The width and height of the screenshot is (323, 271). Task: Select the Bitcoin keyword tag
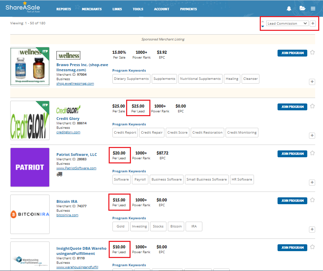[x=176, y=226]
